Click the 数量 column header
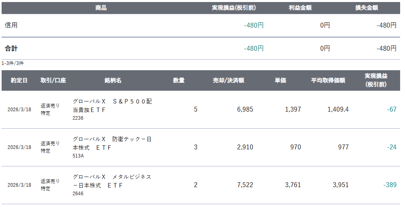The width and height of the screenshot is (405, 207). 179,80
